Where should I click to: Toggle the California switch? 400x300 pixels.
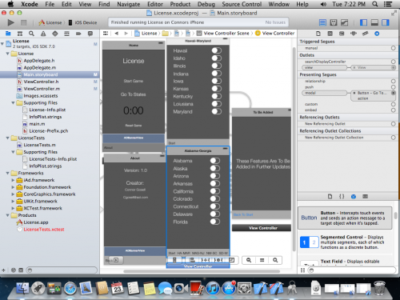[x=215, y=191]
